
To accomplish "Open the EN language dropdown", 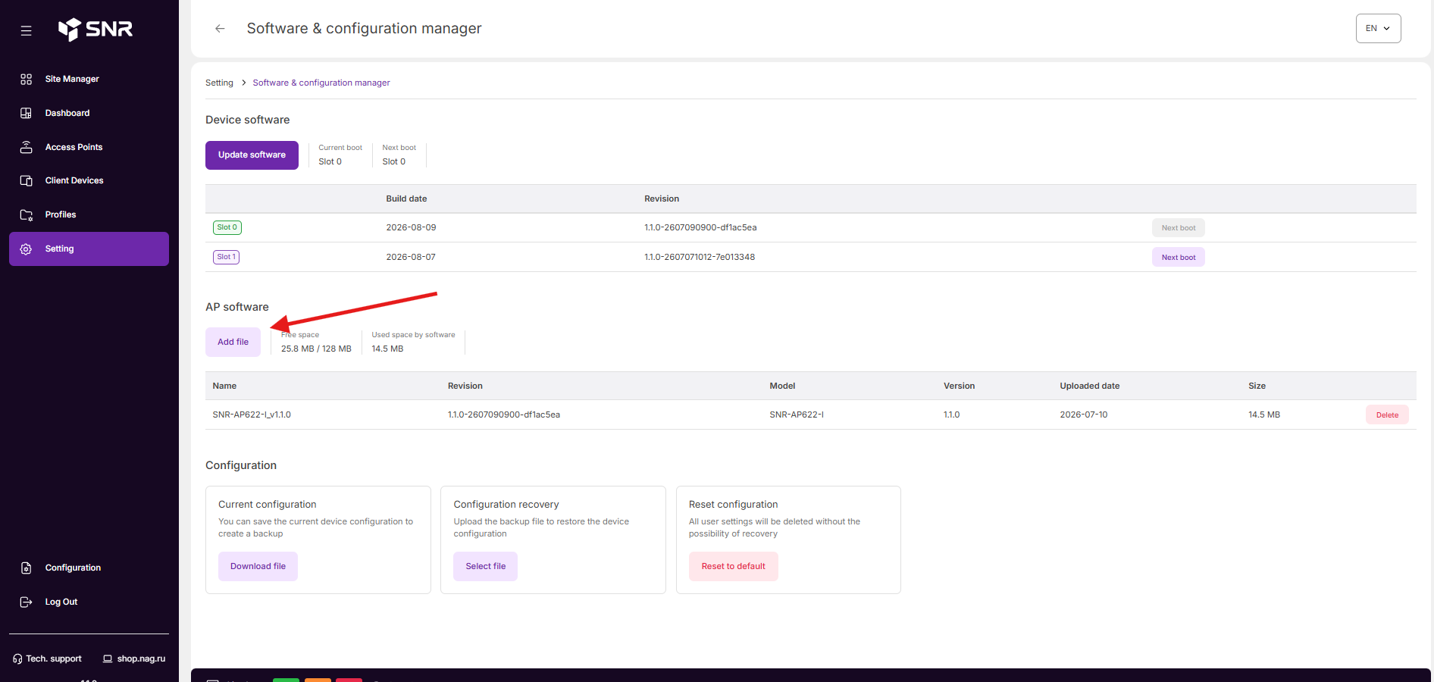I will click(x=1378, y=29).
